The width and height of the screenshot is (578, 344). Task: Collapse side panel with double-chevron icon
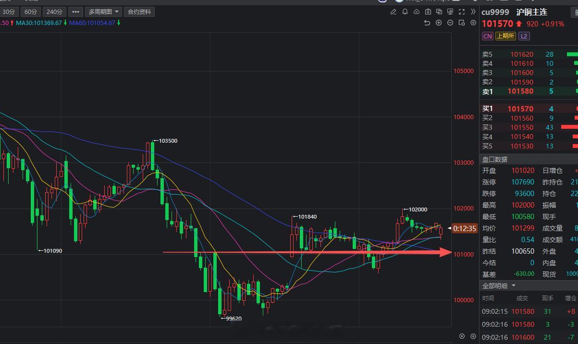[473, 12]
